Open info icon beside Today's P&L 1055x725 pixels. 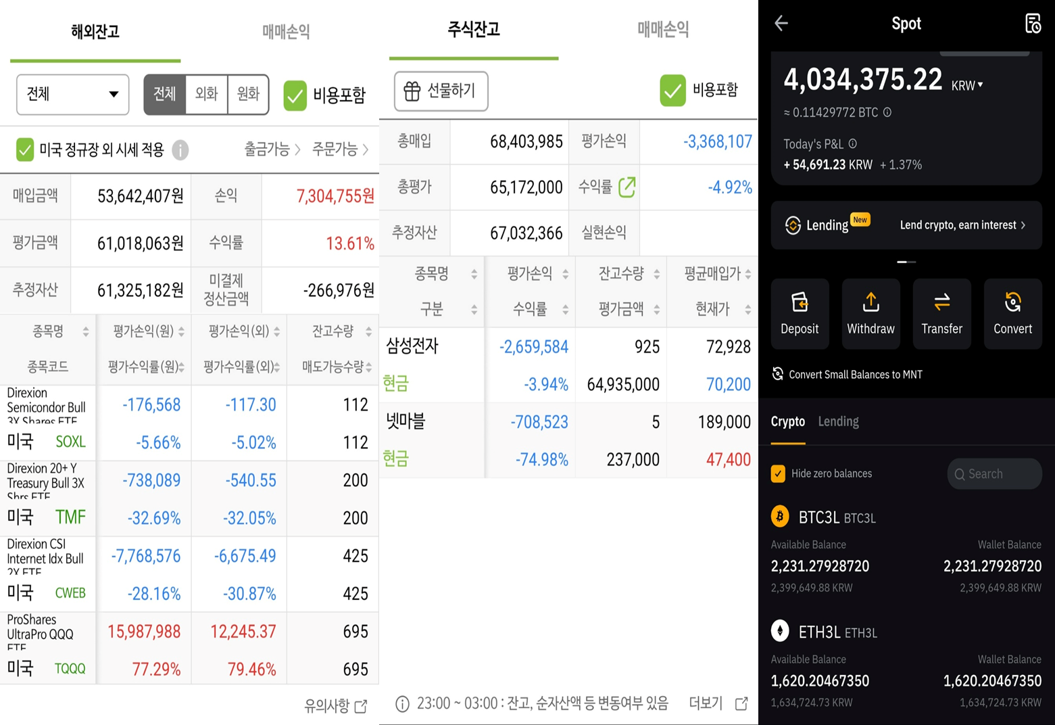tap(853, 143)
